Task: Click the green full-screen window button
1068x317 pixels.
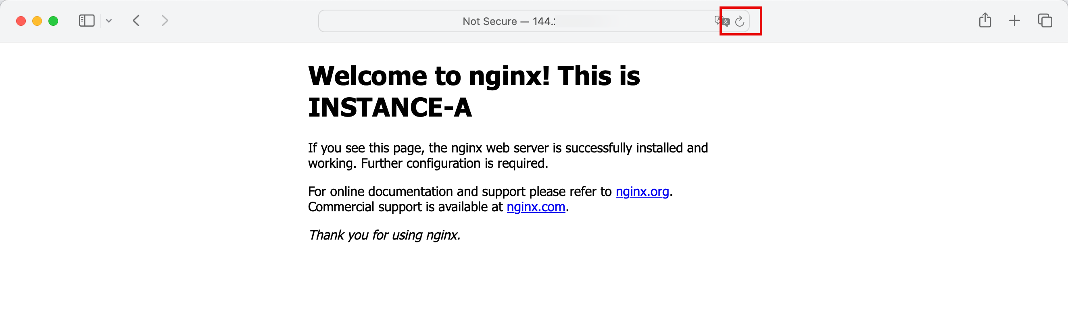Action: (53, 21)
